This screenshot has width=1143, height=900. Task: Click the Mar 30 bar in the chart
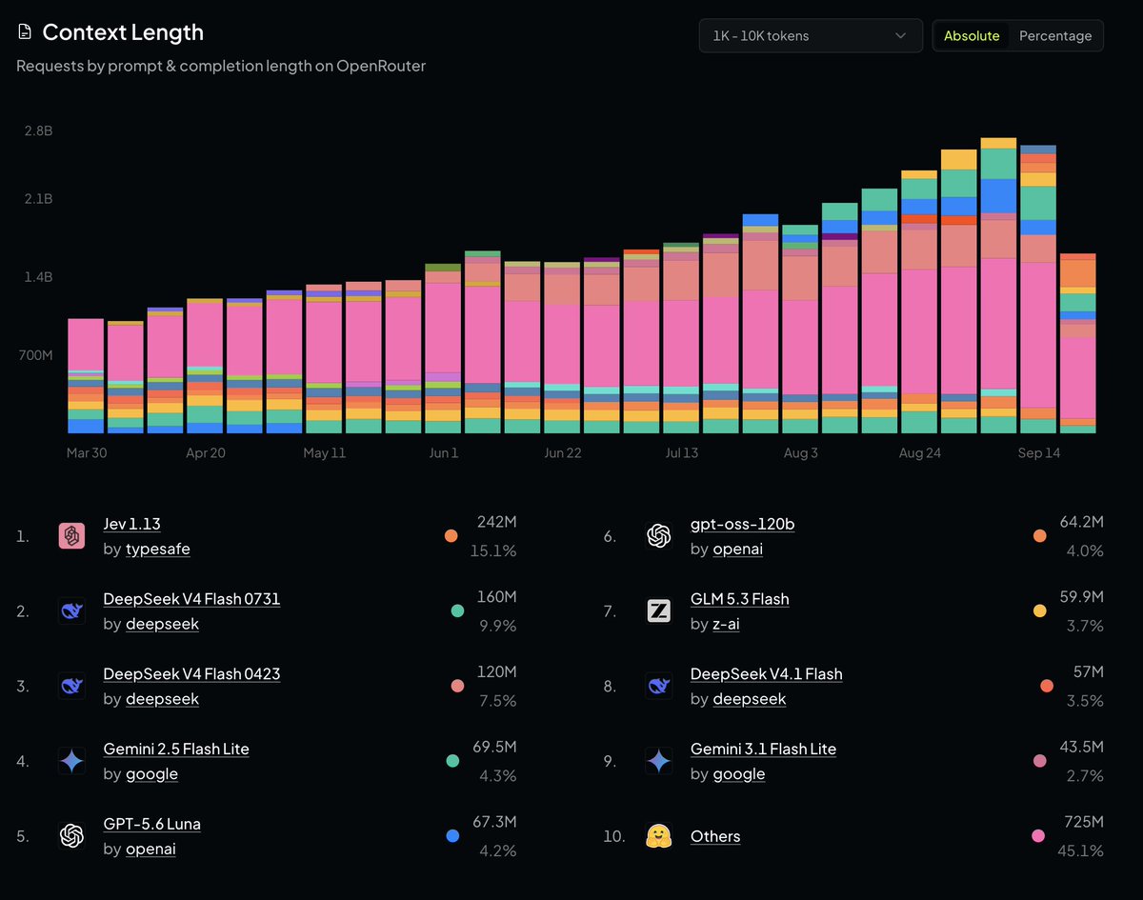[86, 376]
